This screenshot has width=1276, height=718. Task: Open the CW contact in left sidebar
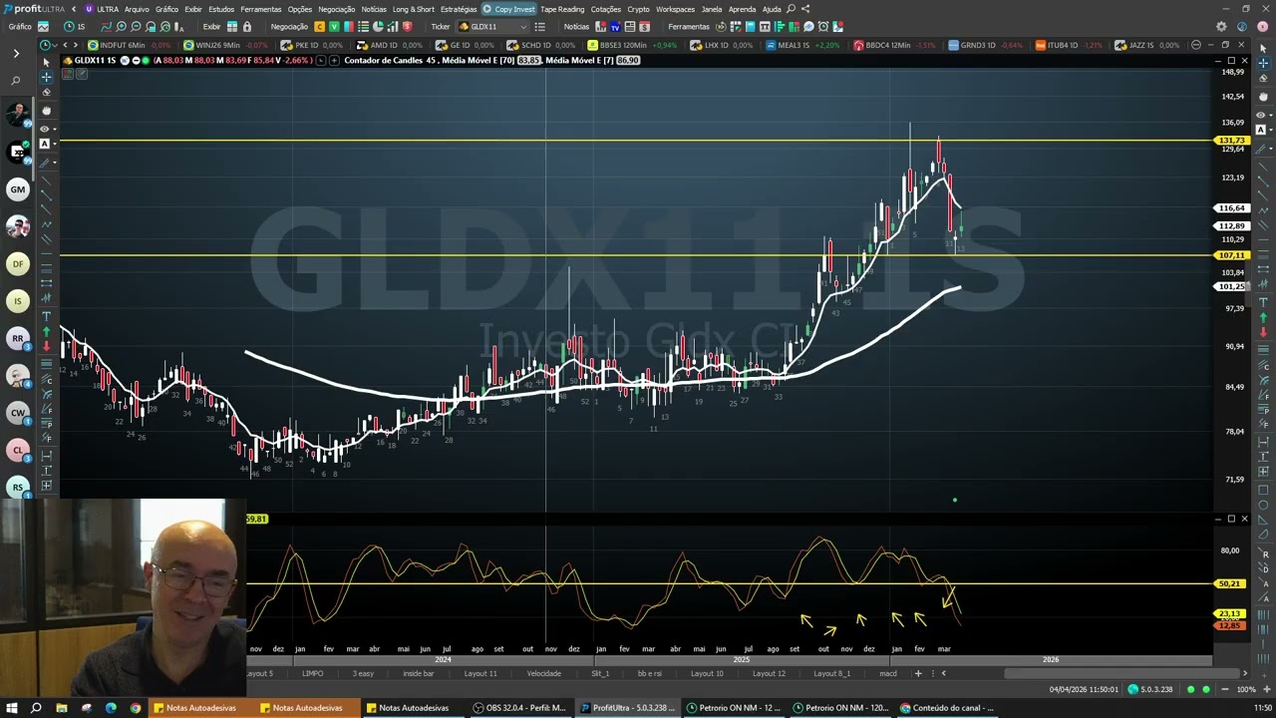(x=17, y=412)
